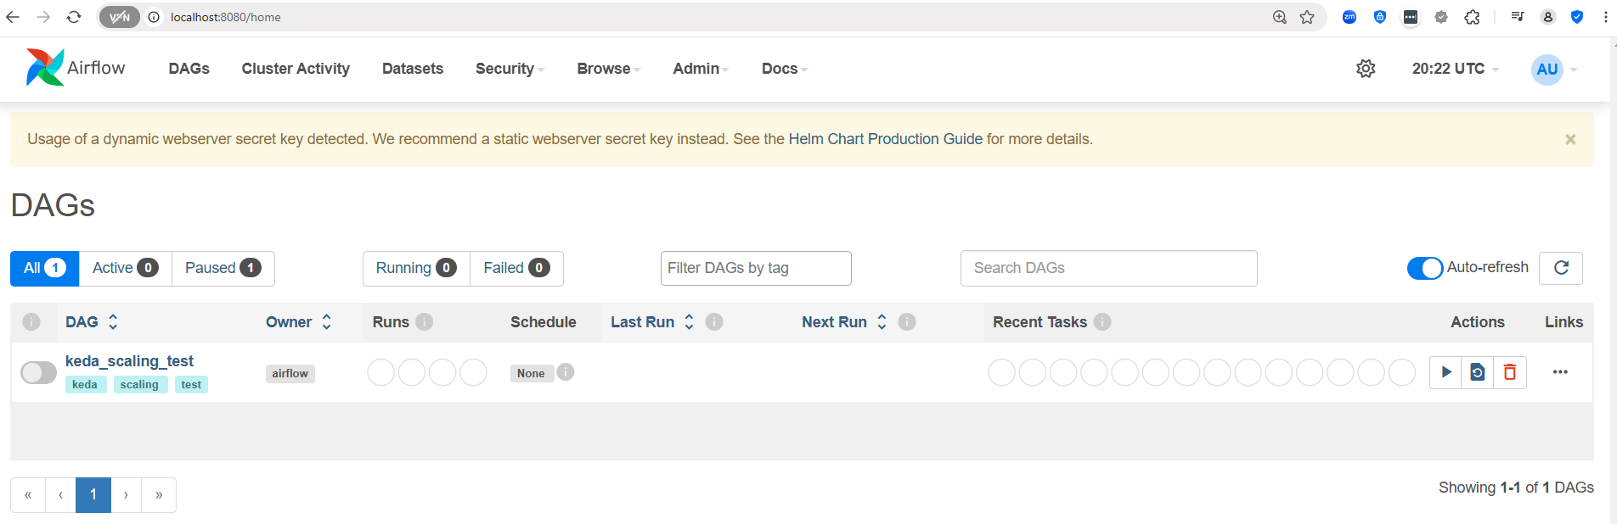Viewport: 1617px width, 524px height.
Task: Delete the keda_scaling_test DAG via trash icon
Action: click(1510, 372)
